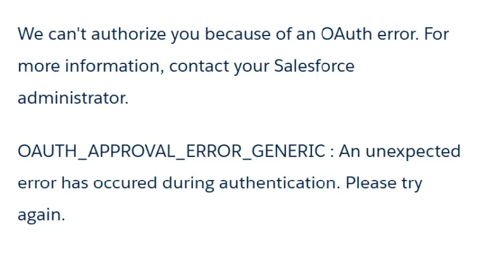Click the word "Please" in the last sentence
The height and width of the screenshot is (273, 486).
[371, 184]
